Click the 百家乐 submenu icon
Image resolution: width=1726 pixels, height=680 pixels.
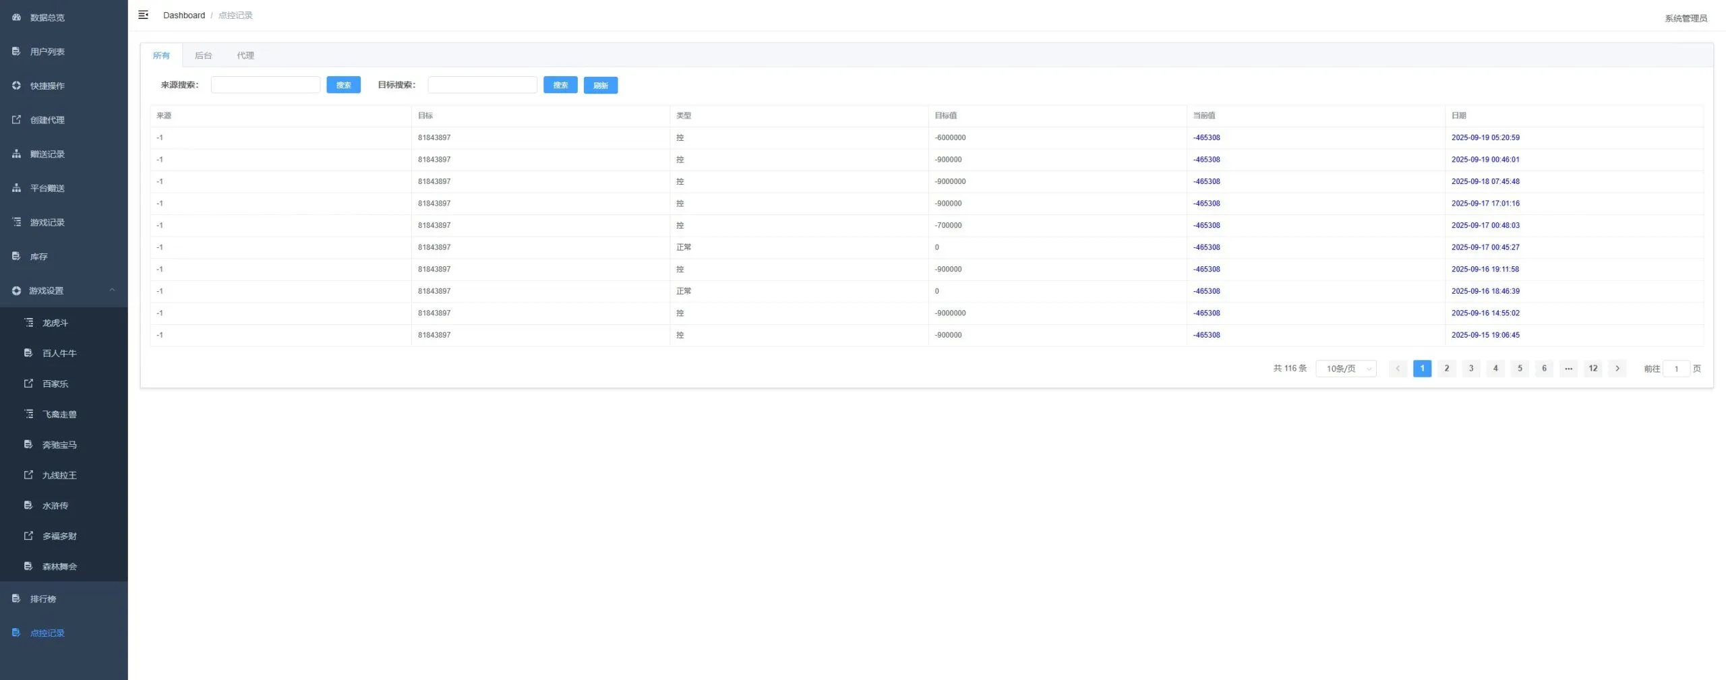pos(28,383)
